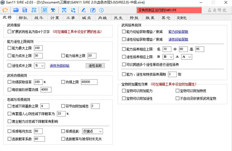
Task: Toggle 功绩上限 checkbox
Action: 63,82
